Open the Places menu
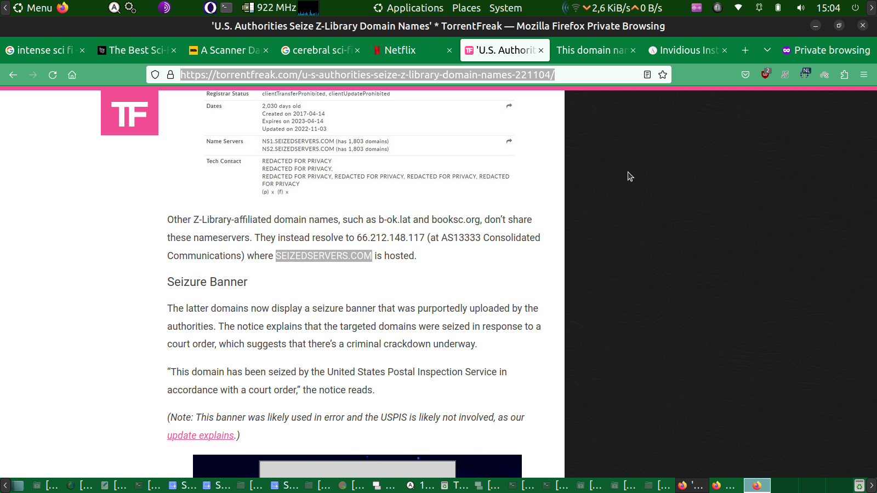This screenshot has width=877, height=493. [466, 8]
